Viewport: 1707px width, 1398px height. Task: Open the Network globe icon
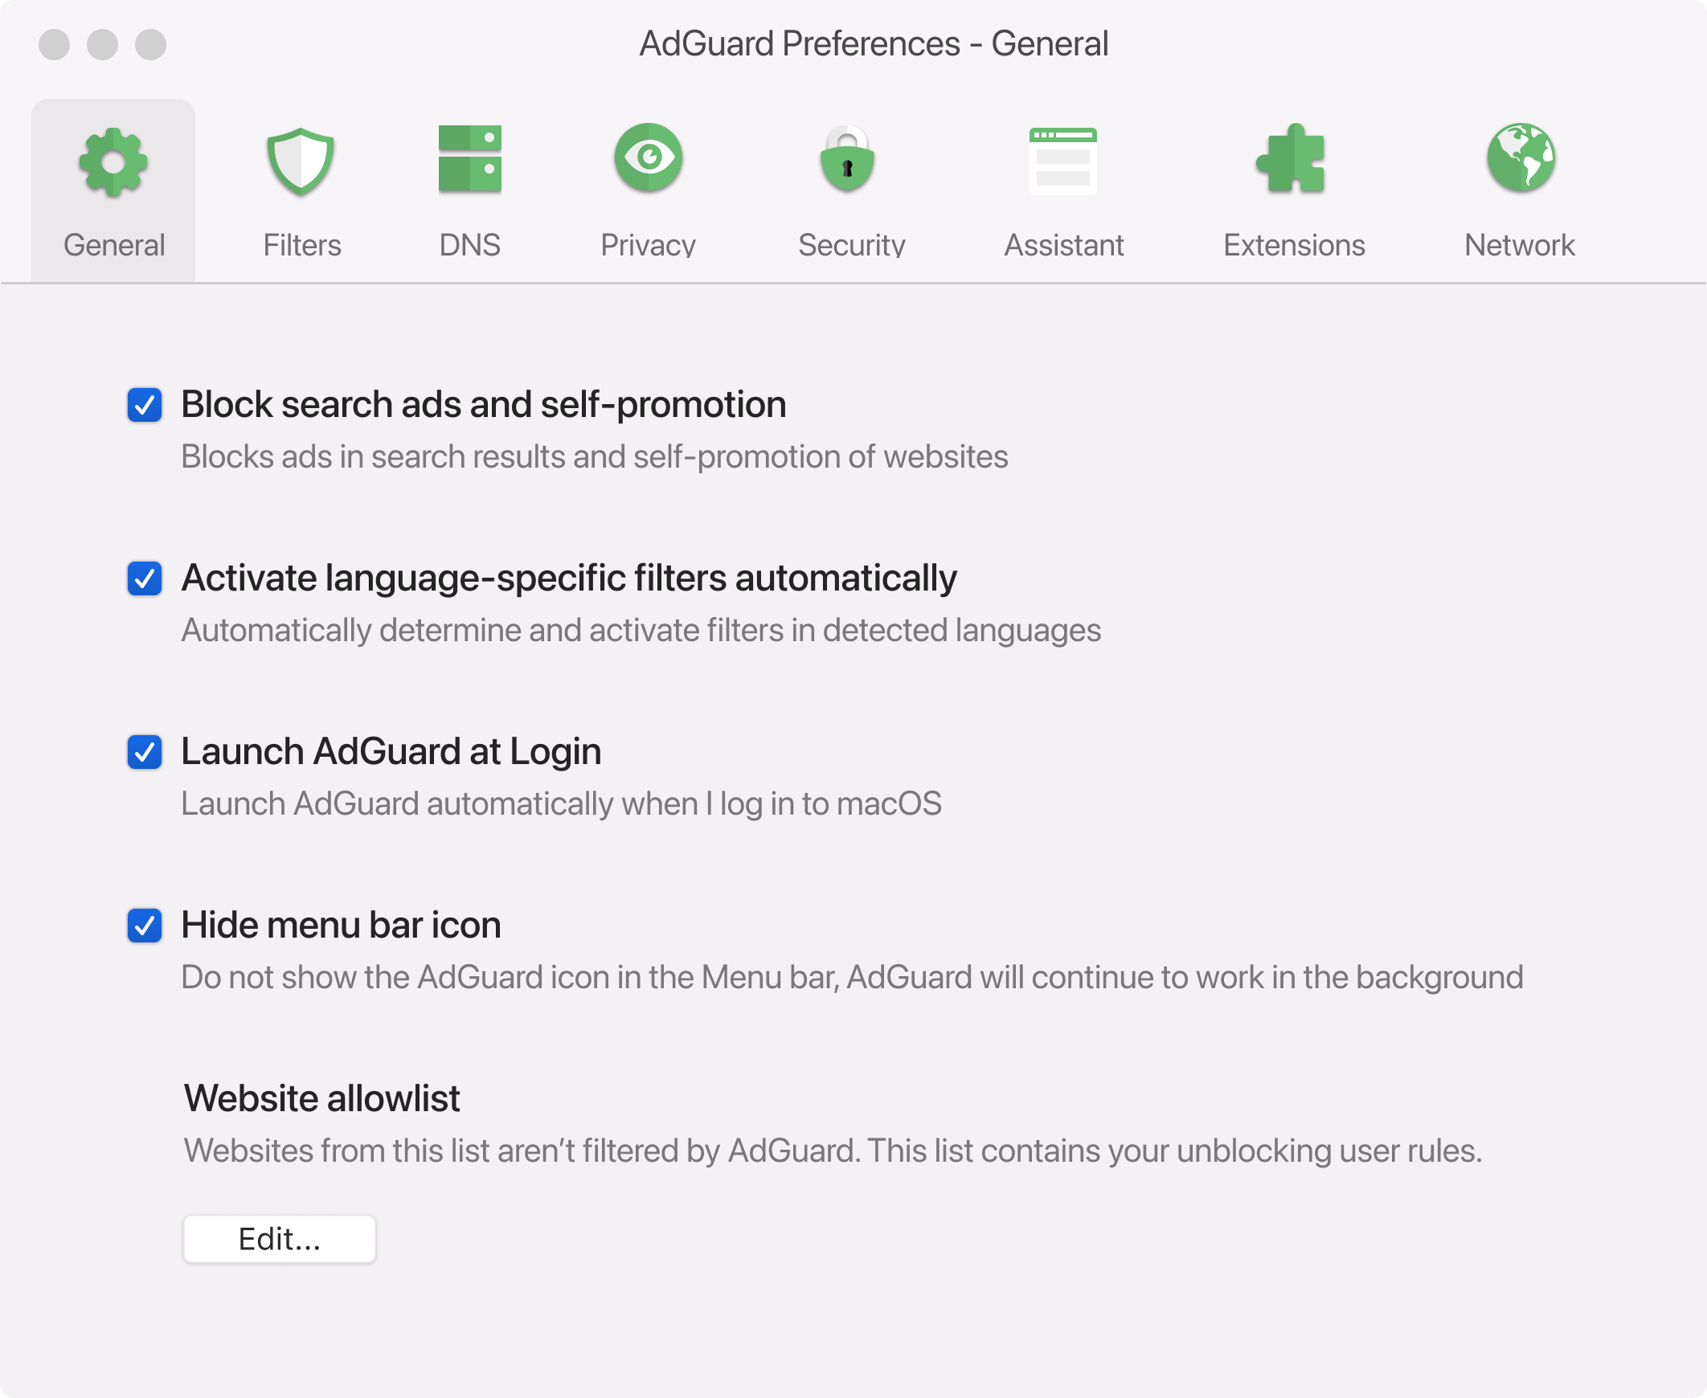(1520, 157)
